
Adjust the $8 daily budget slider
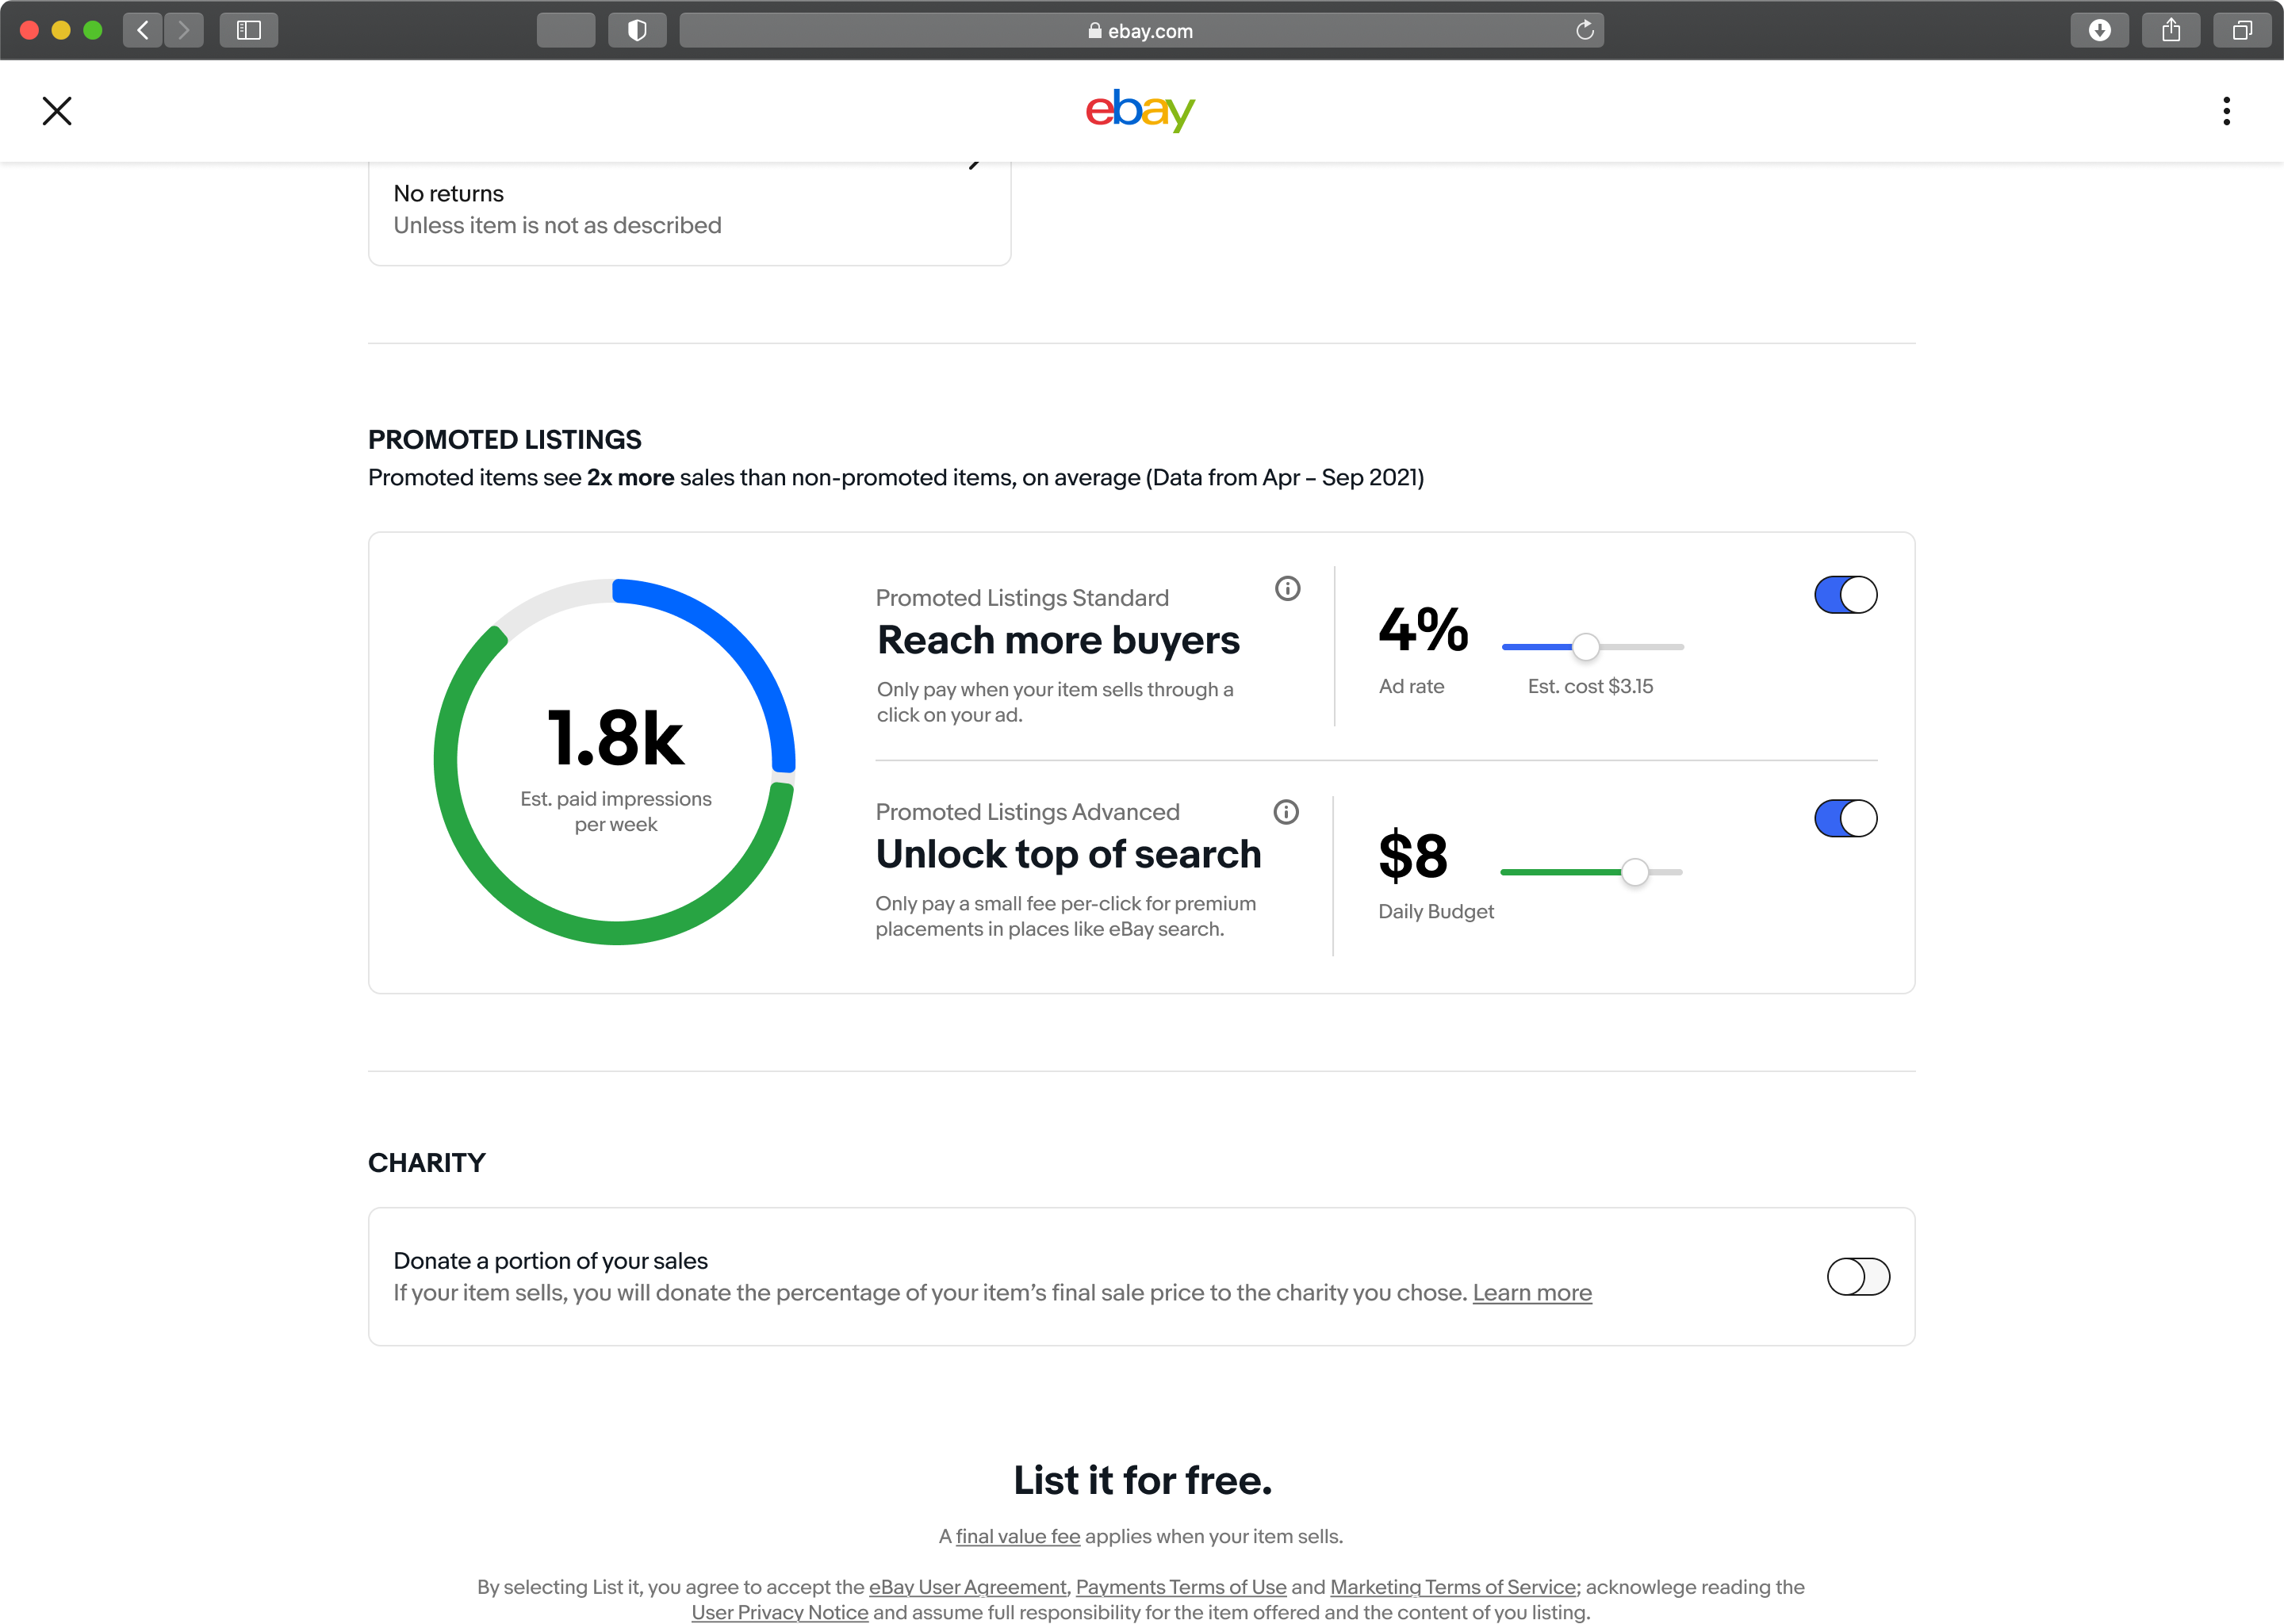[1634, 872]
